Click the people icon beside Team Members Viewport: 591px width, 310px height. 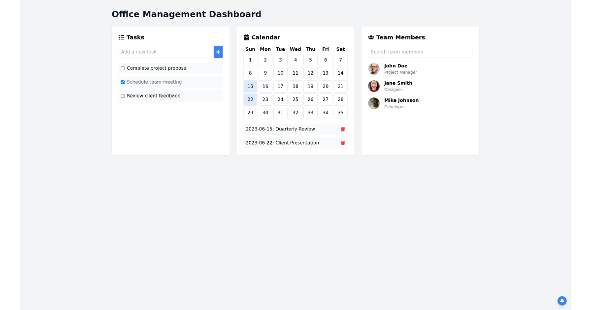[x=370, y=37]
